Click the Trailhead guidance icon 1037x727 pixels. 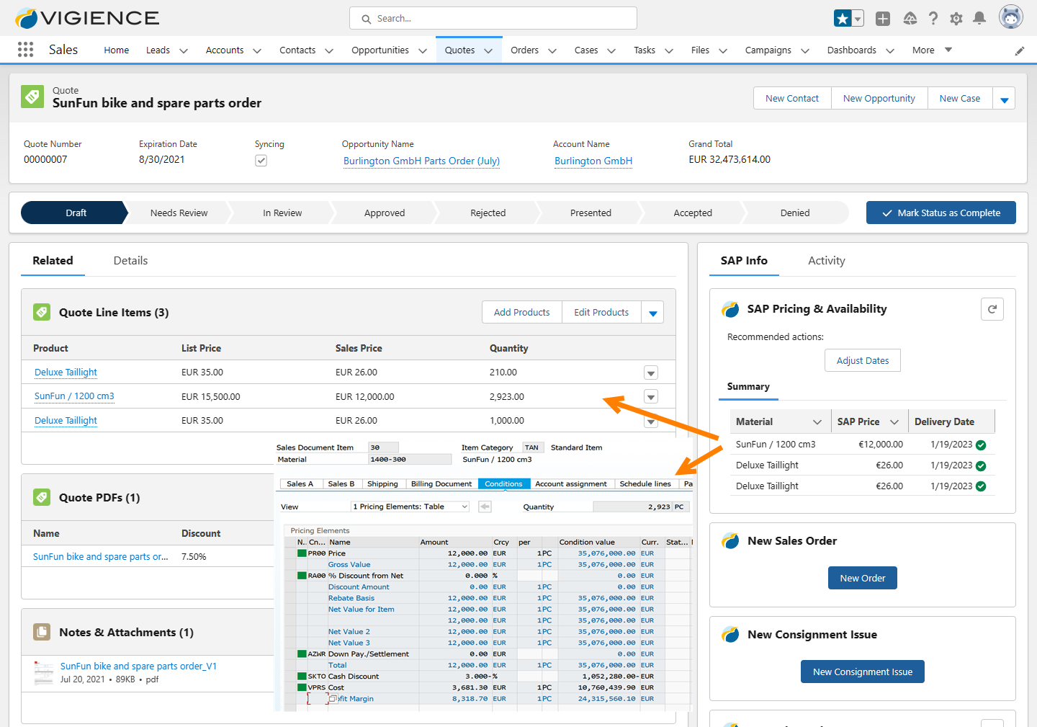(910, 19)
